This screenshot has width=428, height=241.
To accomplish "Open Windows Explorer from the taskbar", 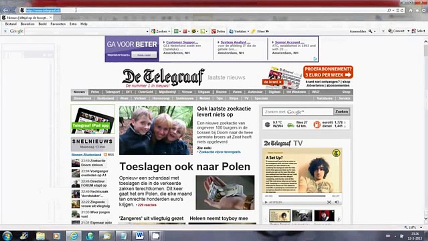I will coord(40,236).
